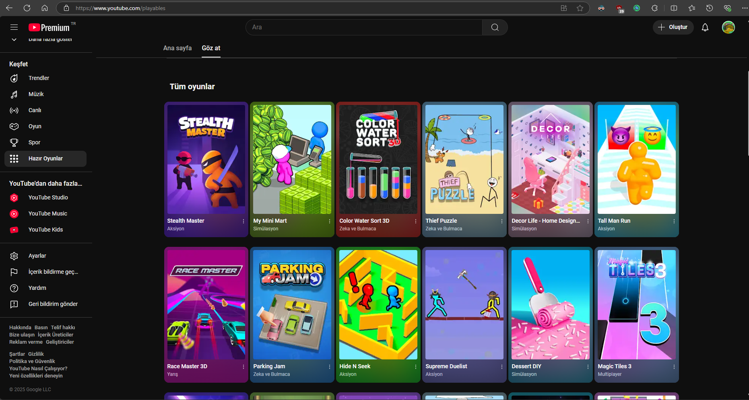The height and width of the screenshot is (400, 749).
Task: Click the Thief Puzzle title text
Action: click(441, 221)
